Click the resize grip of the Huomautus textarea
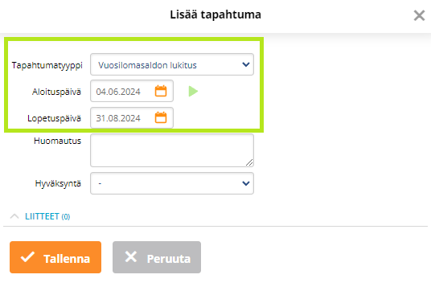 pyautogui.click(x=249, y=162)
